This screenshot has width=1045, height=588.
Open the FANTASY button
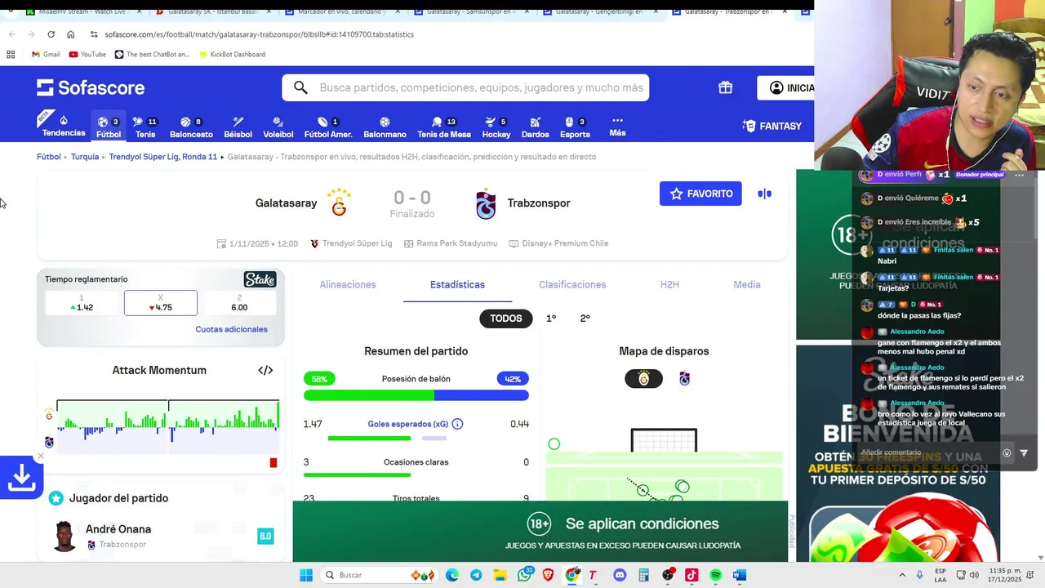click(772, 126)
